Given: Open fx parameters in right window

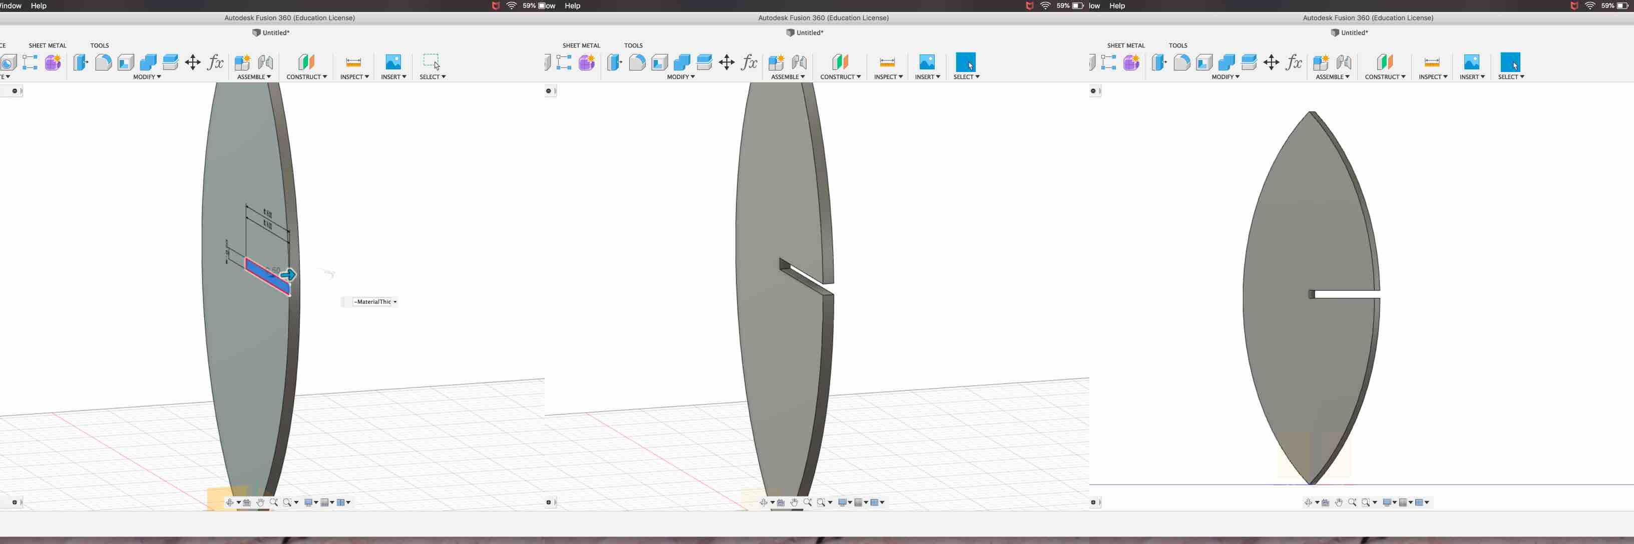Looking at the screenshot, I should [1294, 62].
